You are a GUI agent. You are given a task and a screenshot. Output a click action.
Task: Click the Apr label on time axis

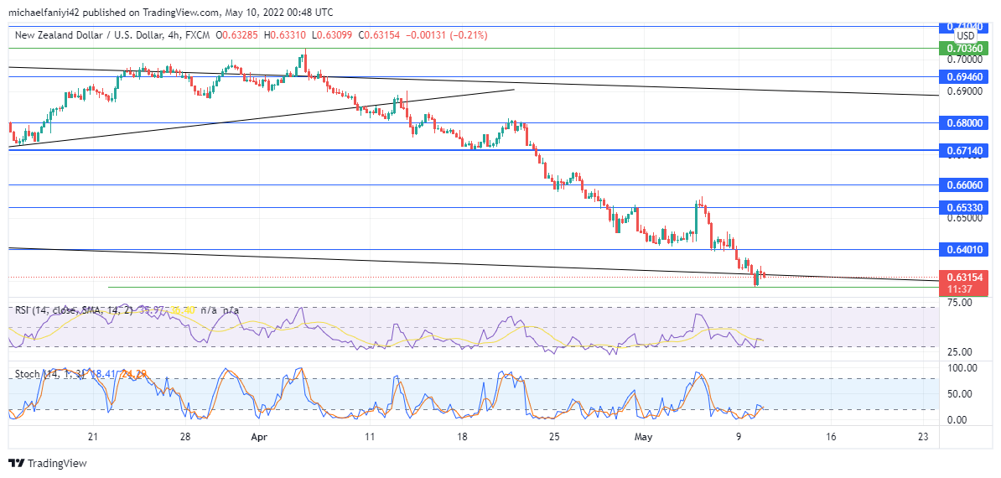coord(261,437)
